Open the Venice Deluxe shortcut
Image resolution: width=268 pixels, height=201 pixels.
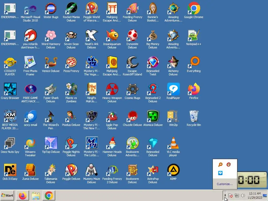[x=51, y=65]
